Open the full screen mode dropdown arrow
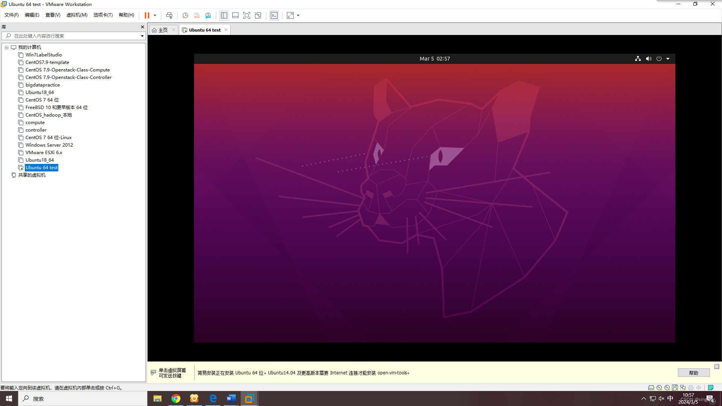Viewport: 722px width, 406px height. coord(298,15)
